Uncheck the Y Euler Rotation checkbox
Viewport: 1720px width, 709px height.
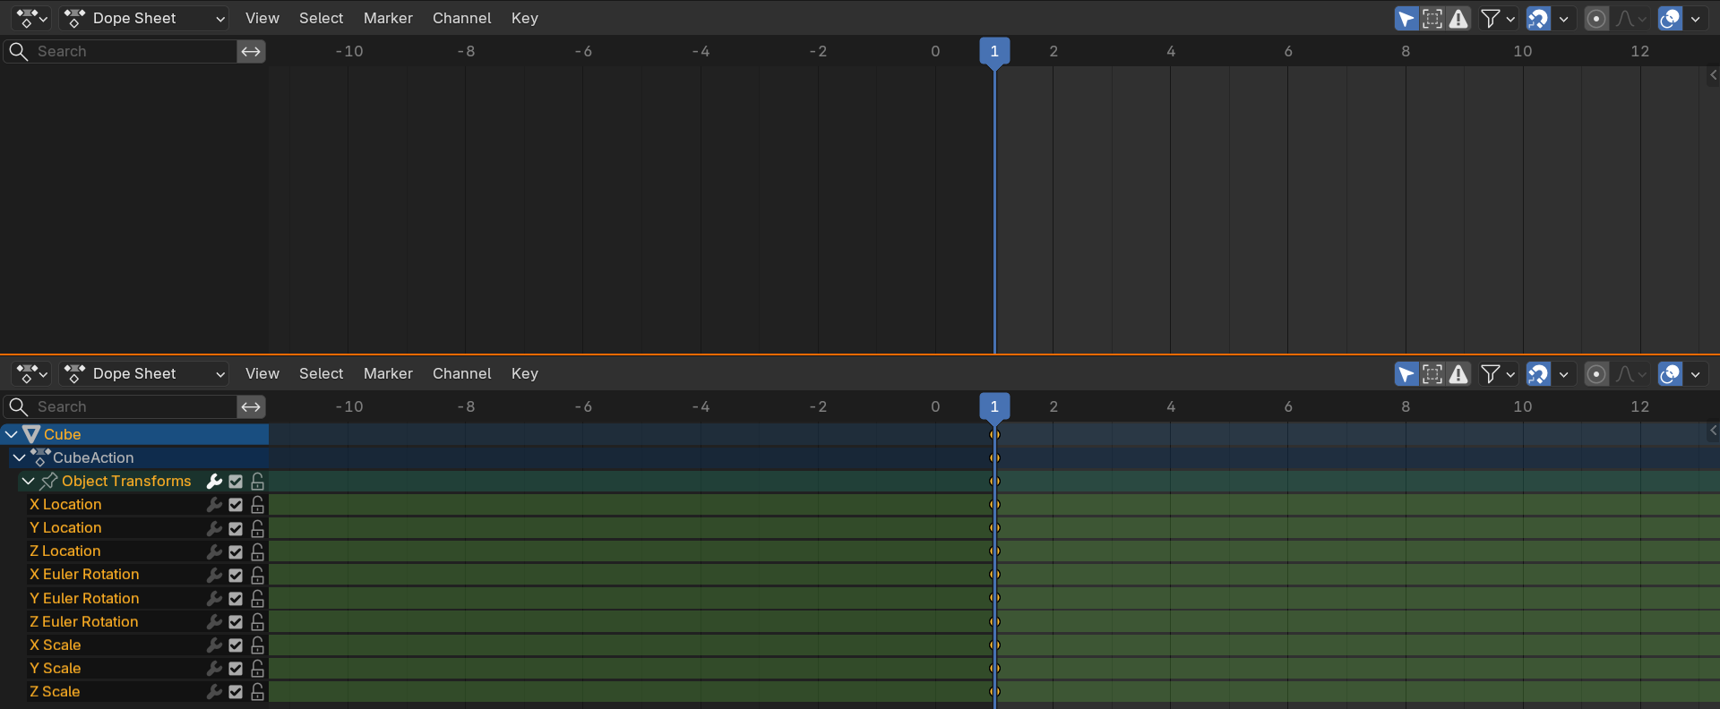click(x=236, y=598)
